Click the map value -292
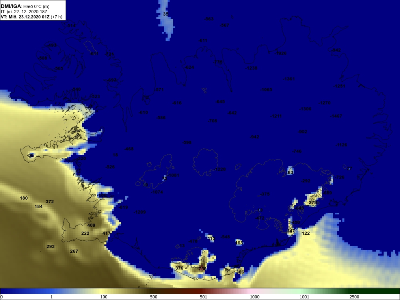Screen dimensions: 400x300 (306, 181)
